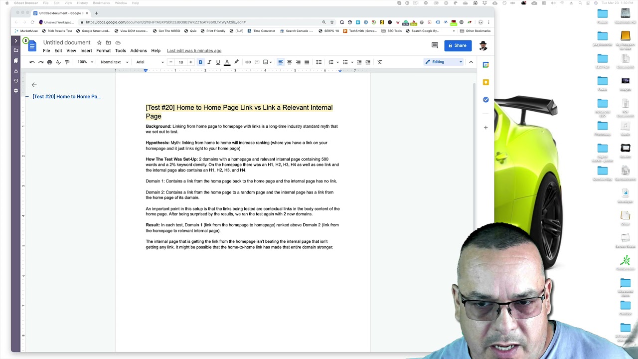
Task: Select outline heading '[Test #20] Home to Home Pa...'
Action: pos(66,96)
